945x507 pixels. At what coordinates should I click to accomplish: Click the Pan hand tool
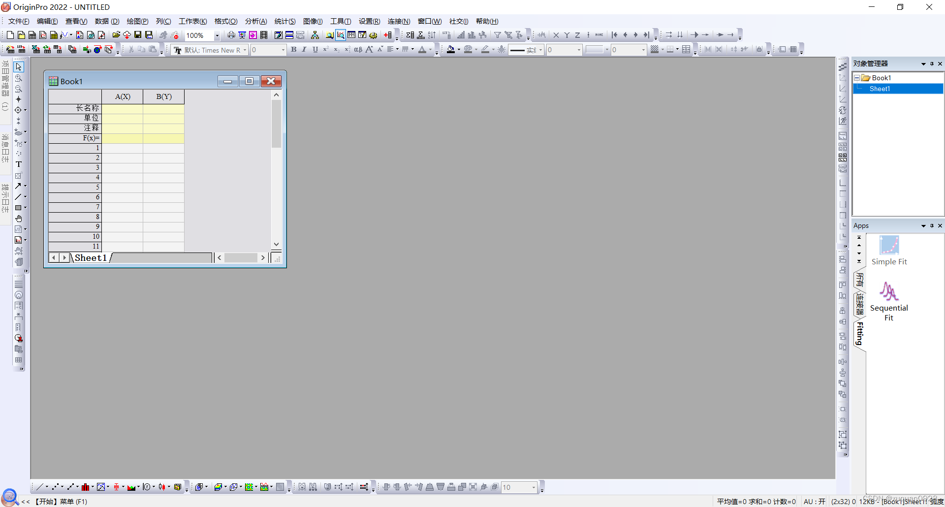19,219
